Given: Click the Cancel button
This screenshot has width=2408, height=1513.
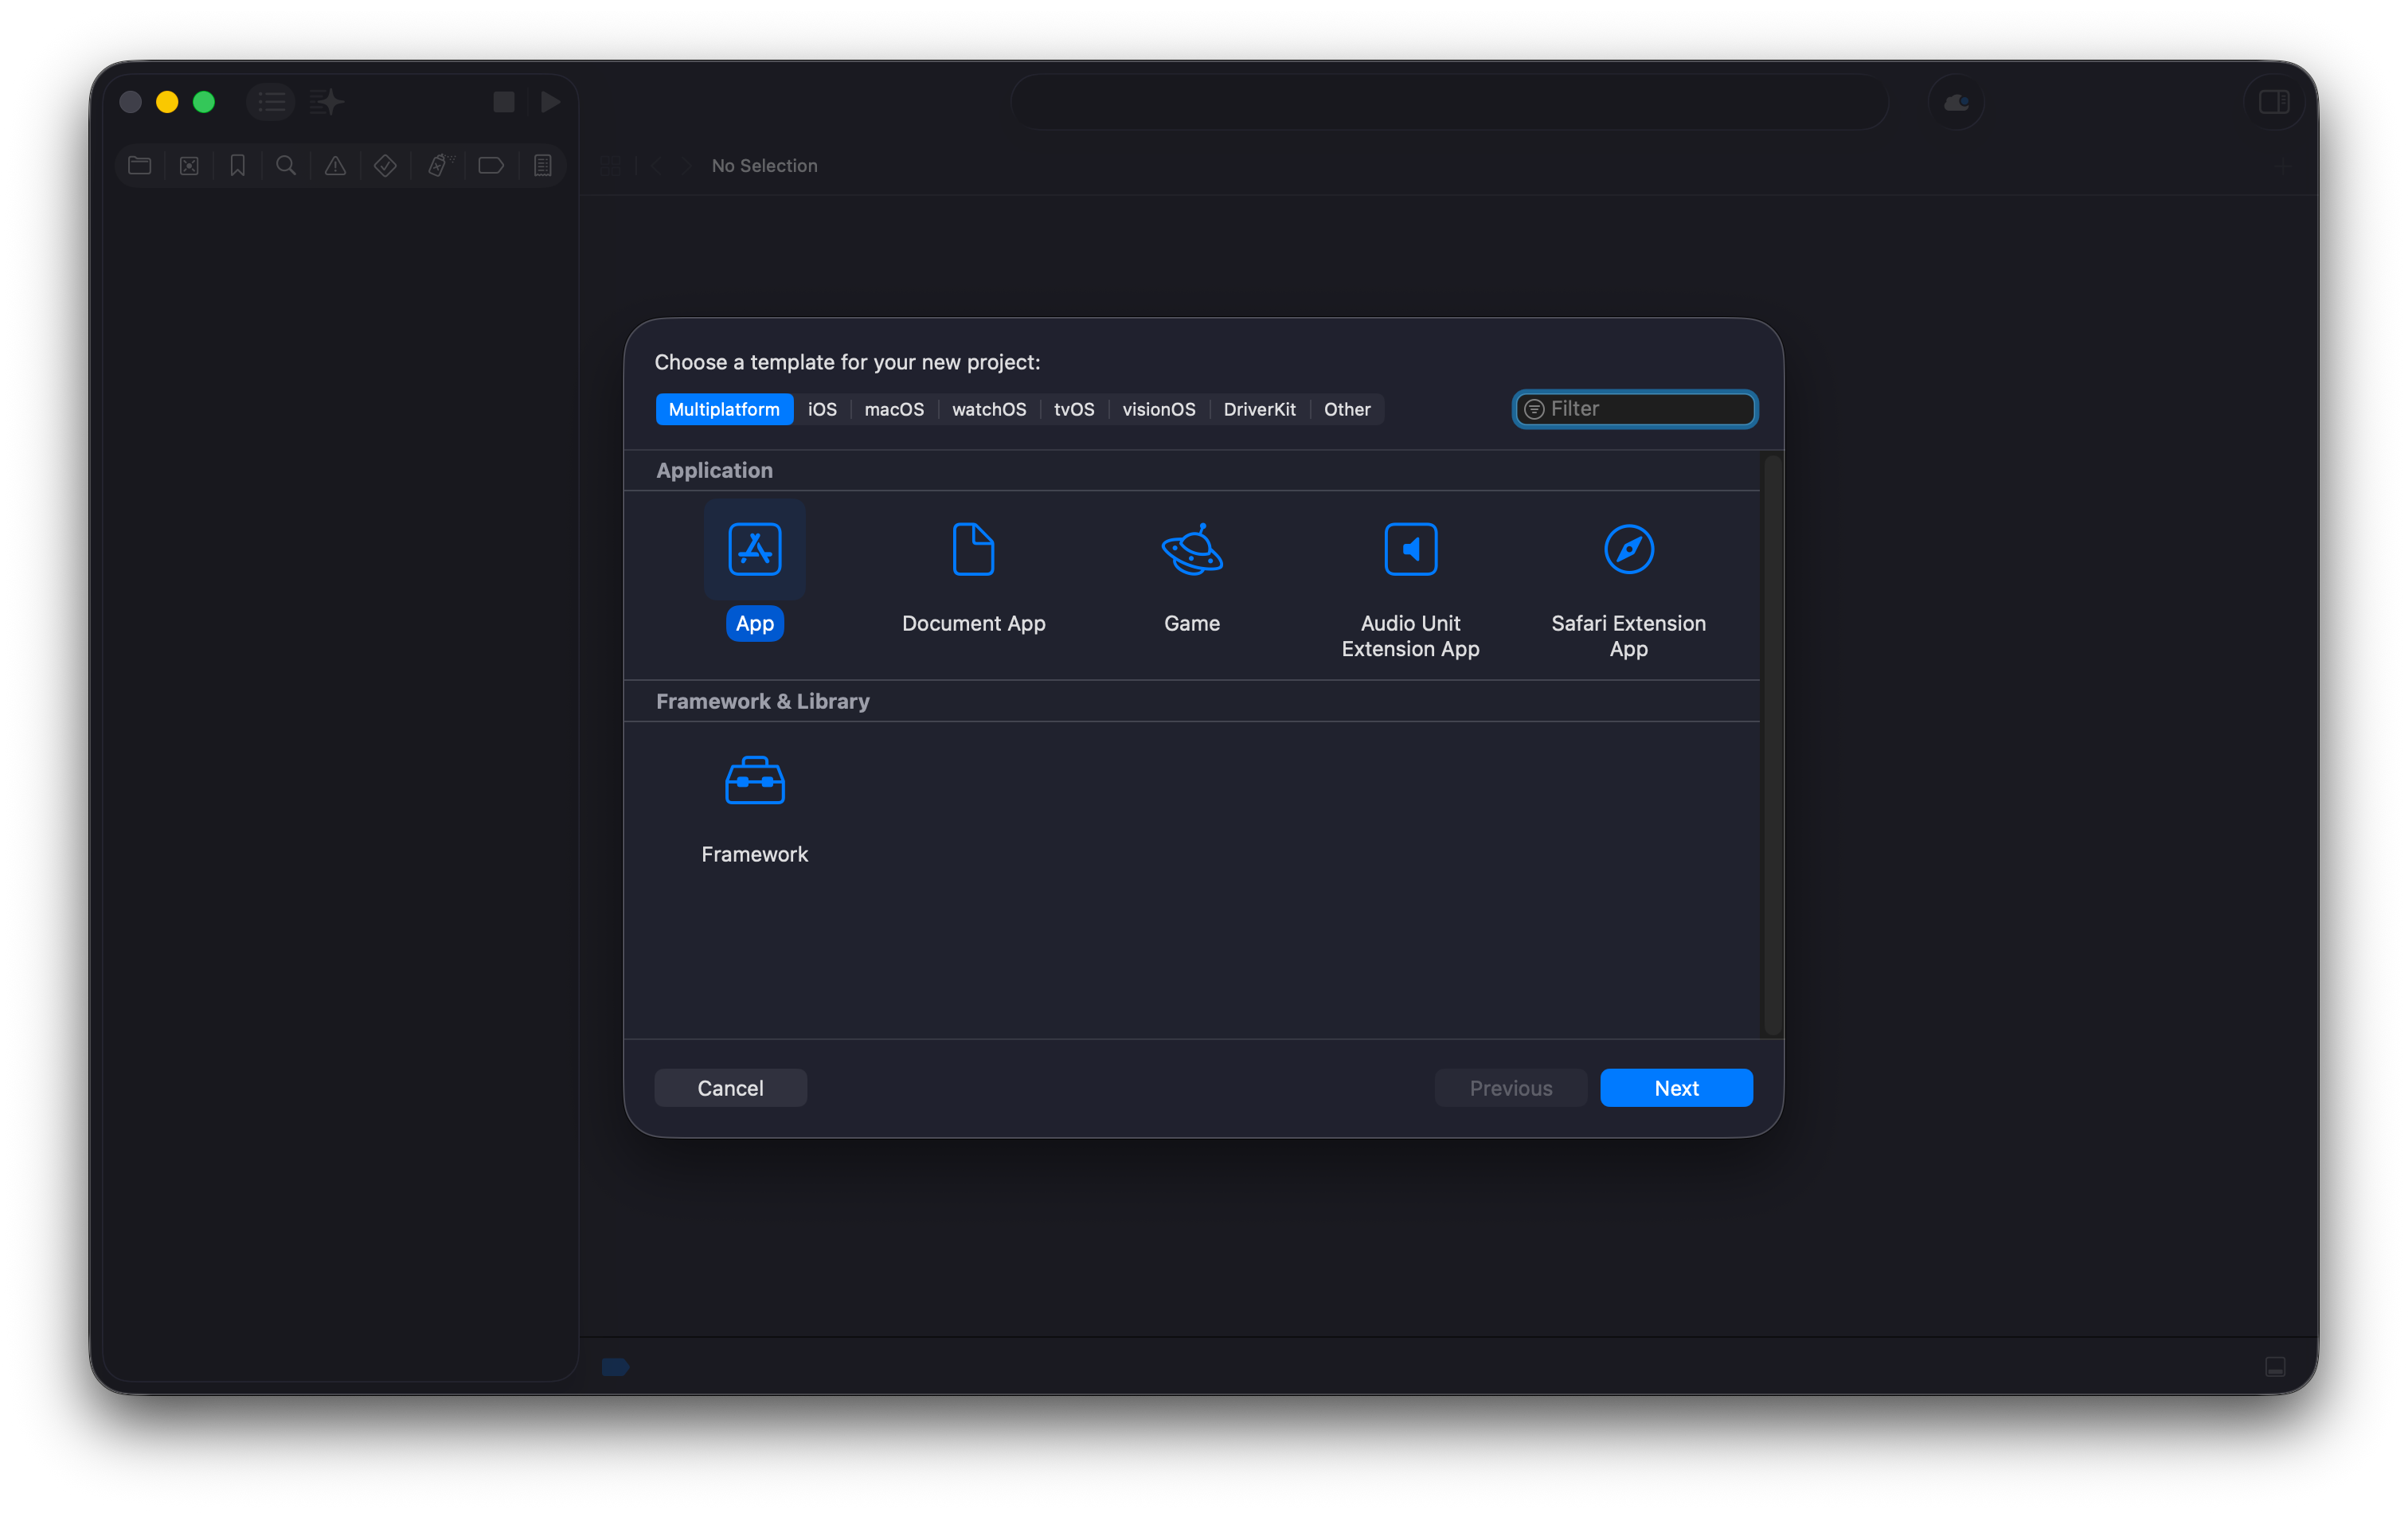Looking at the screenshot, I should click(x=730, y=1088).
